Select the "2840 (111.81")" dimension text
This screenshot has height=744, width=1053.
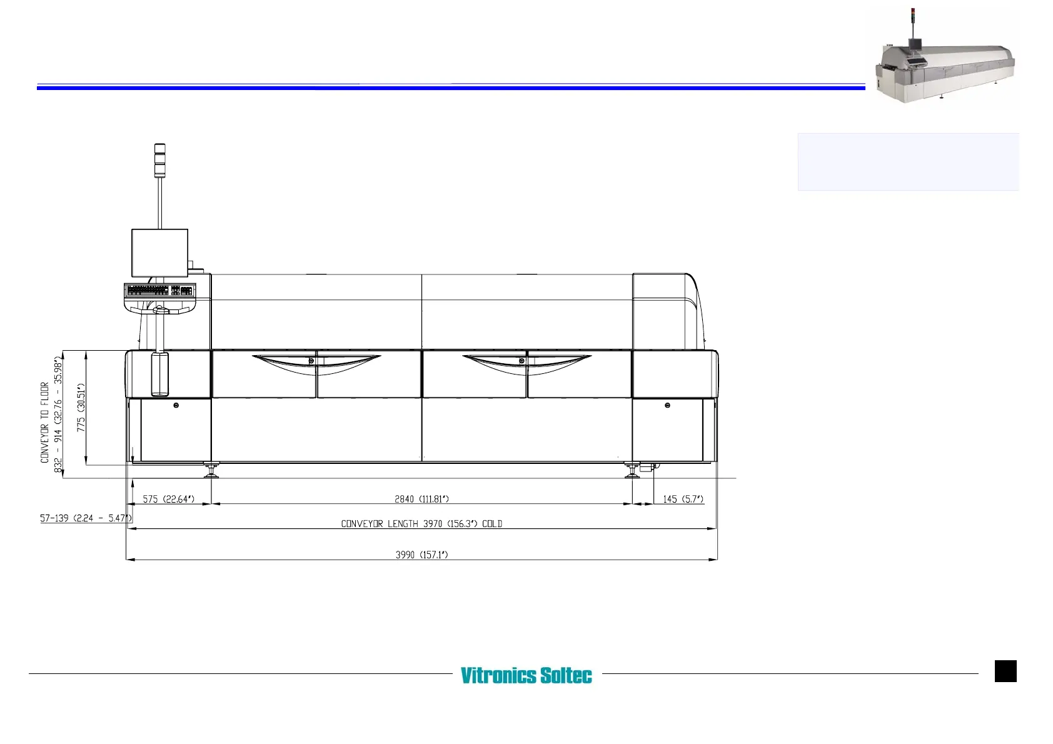pos(421,499)
